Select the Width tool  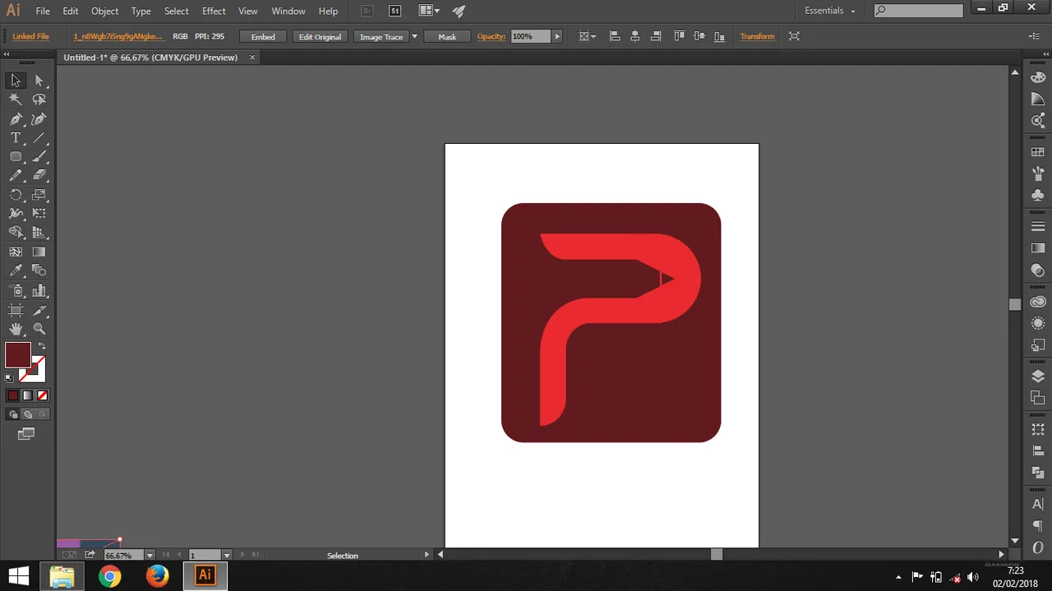(x=16, y=214)
